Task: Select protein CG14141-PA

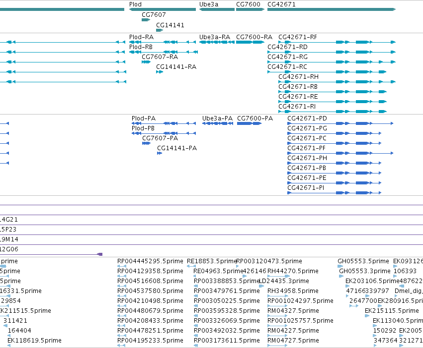Action: point(177,148)
